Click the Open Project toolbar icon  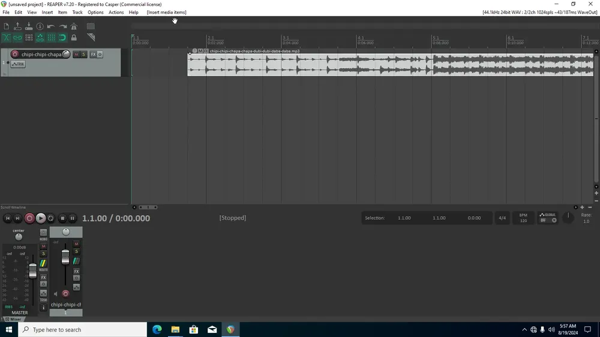[17, 26]
